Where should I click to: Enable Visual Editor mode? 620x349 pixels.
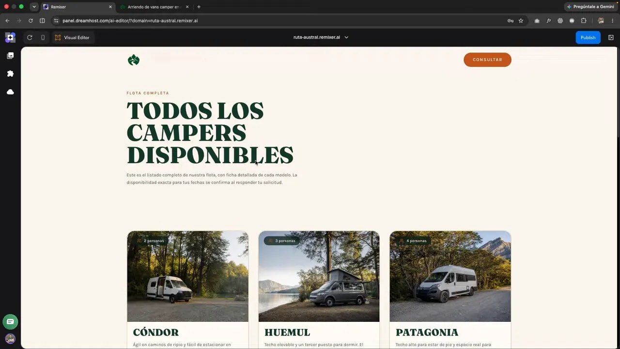tap(72, 37)
